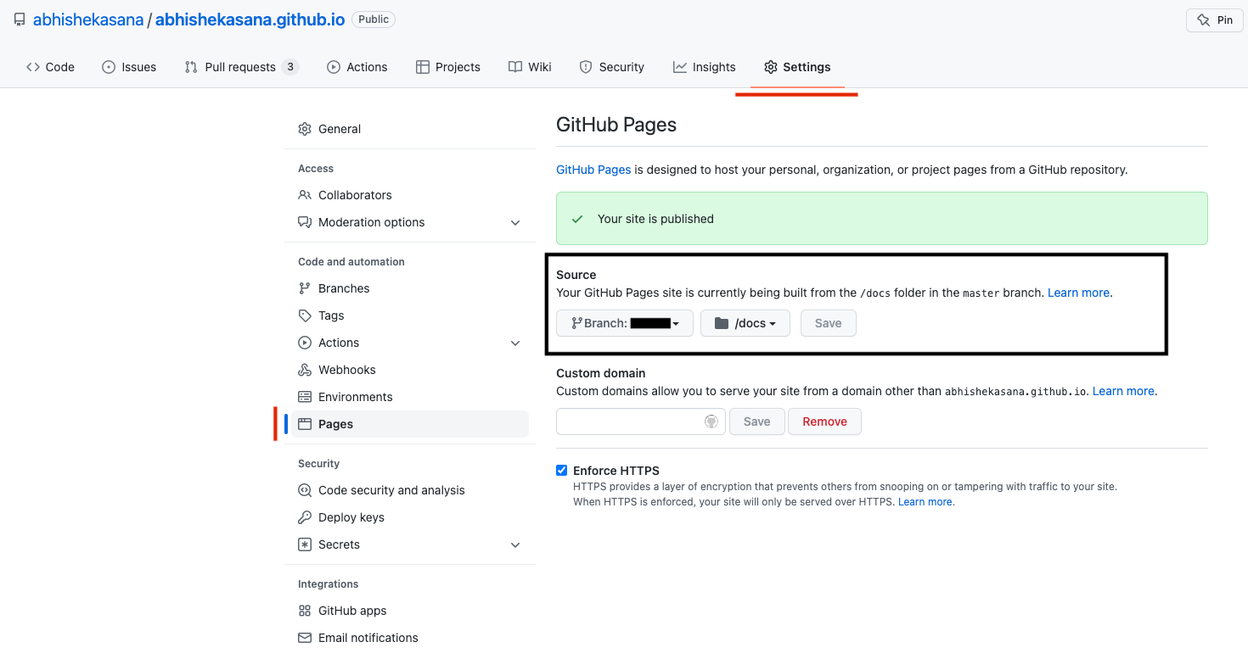Click Learn more under Enforce HTTPS
The image size is (1248, 653).
[925, 502]
